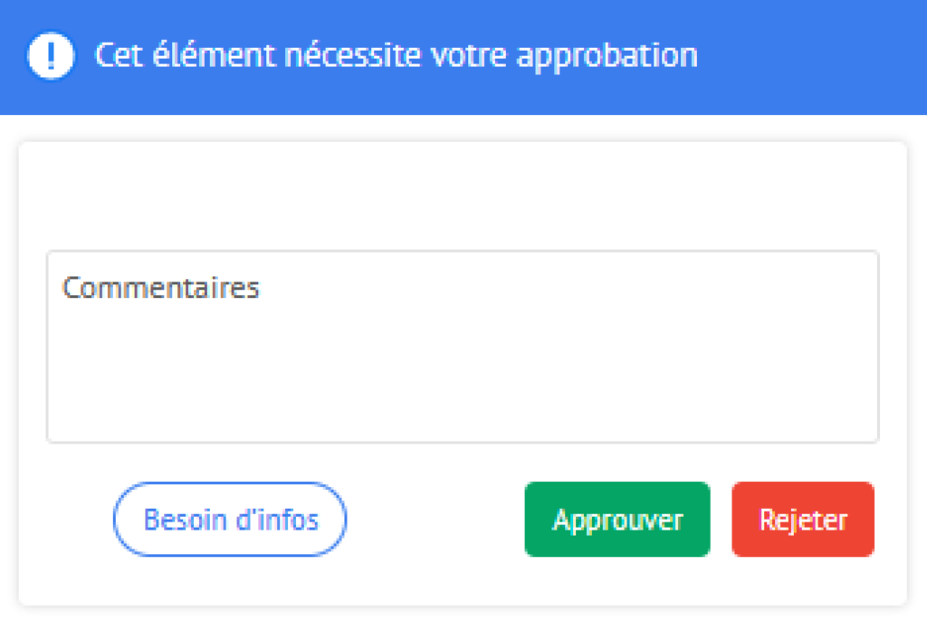Click the Besoin d'infos outlined button
This screenshot has height=631, width=927.
click(x=230, y=520)
